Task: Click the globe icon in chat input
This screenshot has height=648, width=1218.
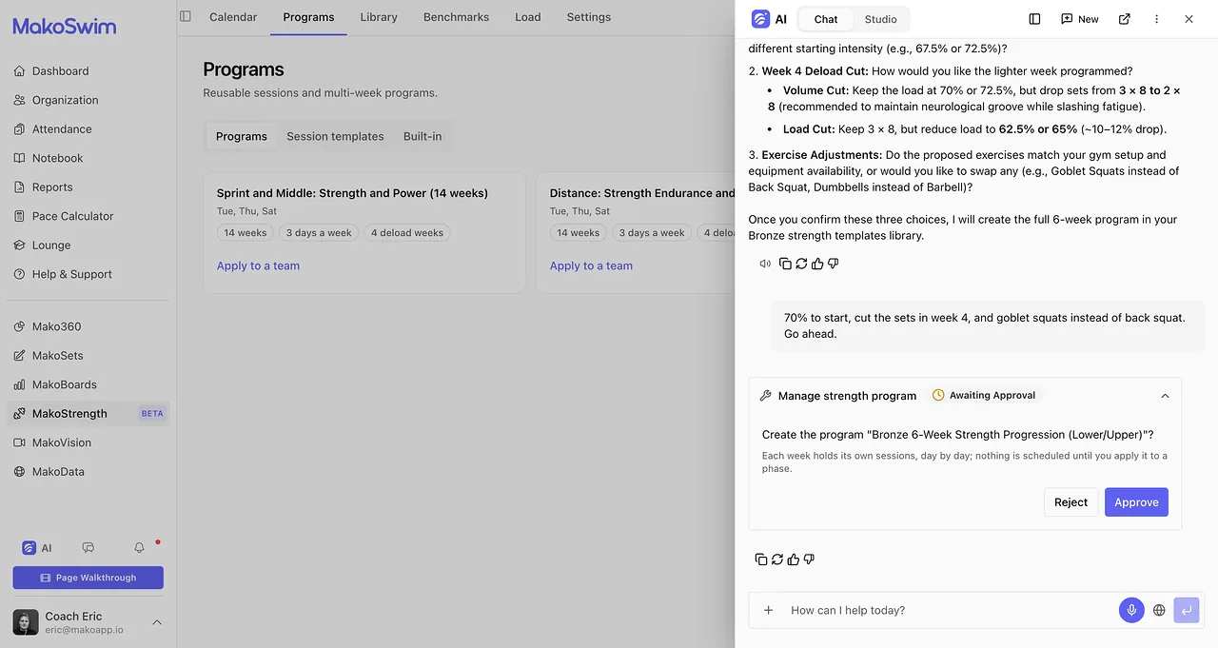Action: (1159, 610)
